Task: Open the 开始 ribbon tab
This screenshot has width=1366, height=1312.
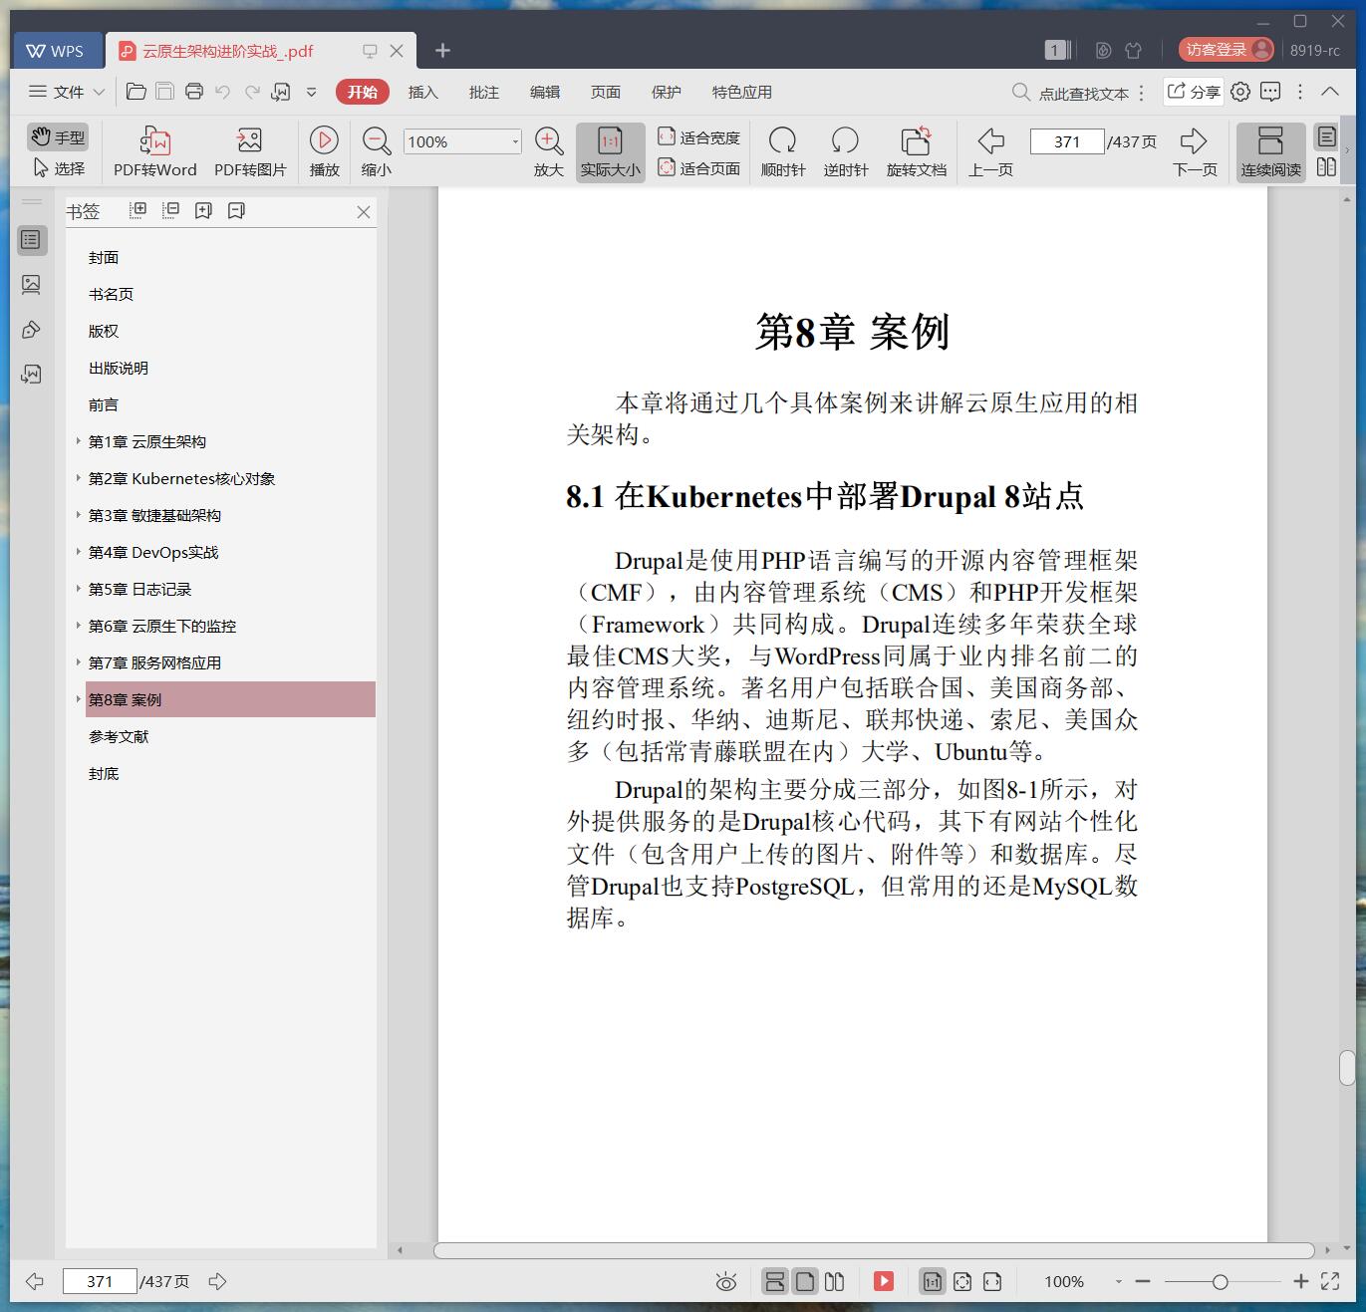Action: pyautogui.click(x=362, y=92)
